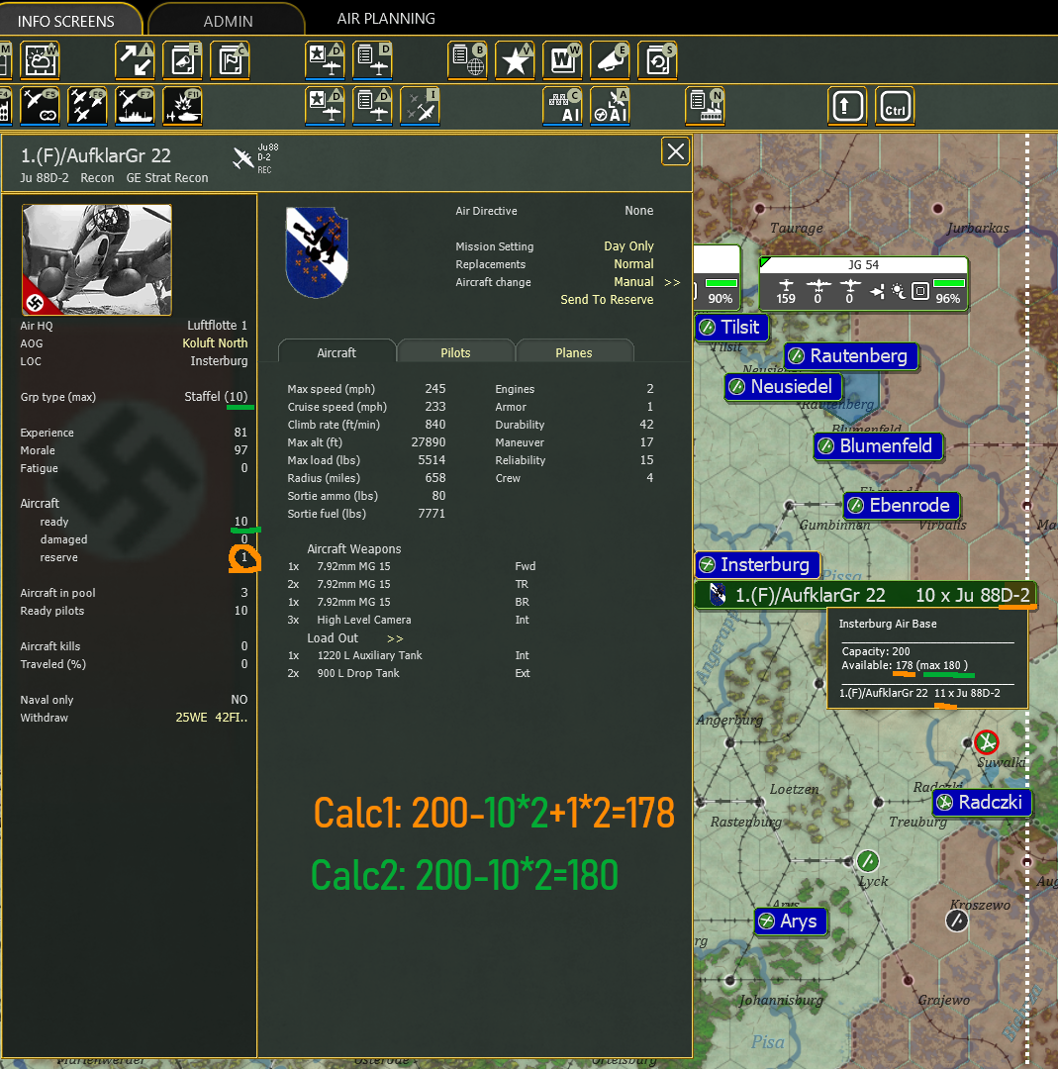This screenshot has height=1069, width=1058.
Task: Click the AI icon with C badge
Action: click(562, 106)
